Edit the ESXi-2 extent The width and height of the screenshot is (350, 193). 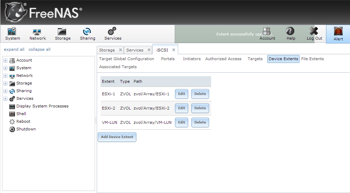pyautogui.click(x=182, y=108)
